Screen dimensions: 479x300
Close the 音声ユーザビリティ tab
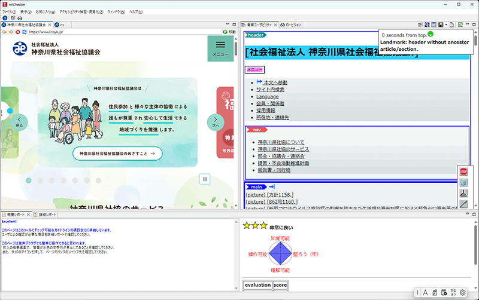(275, 25)
